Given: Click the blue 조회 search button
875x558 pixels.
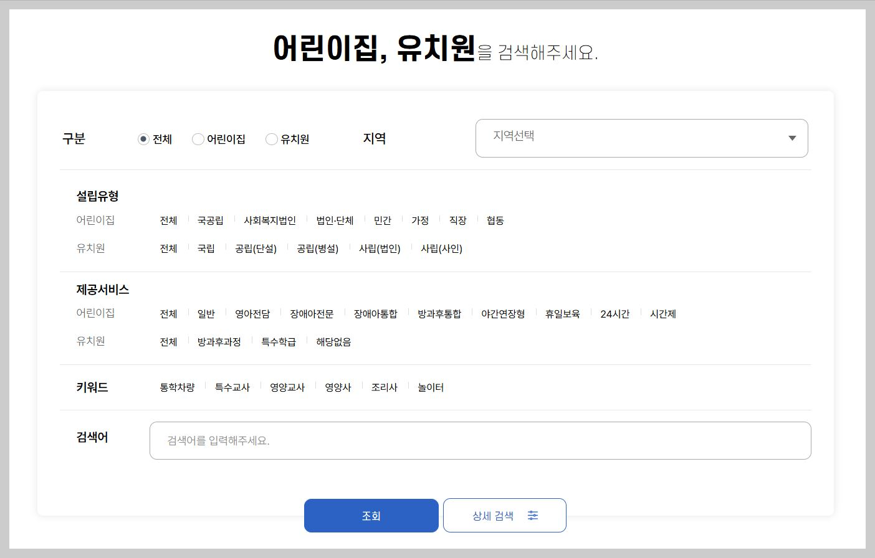Looking at the screenshot, I should (x=371, y=515).
